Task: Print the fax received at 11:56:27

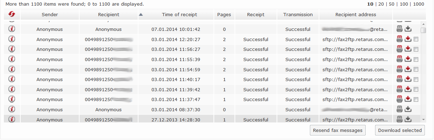Action: [x=400, y=49]
